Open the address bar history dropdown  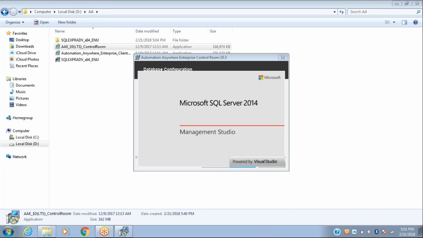point(335,12)
